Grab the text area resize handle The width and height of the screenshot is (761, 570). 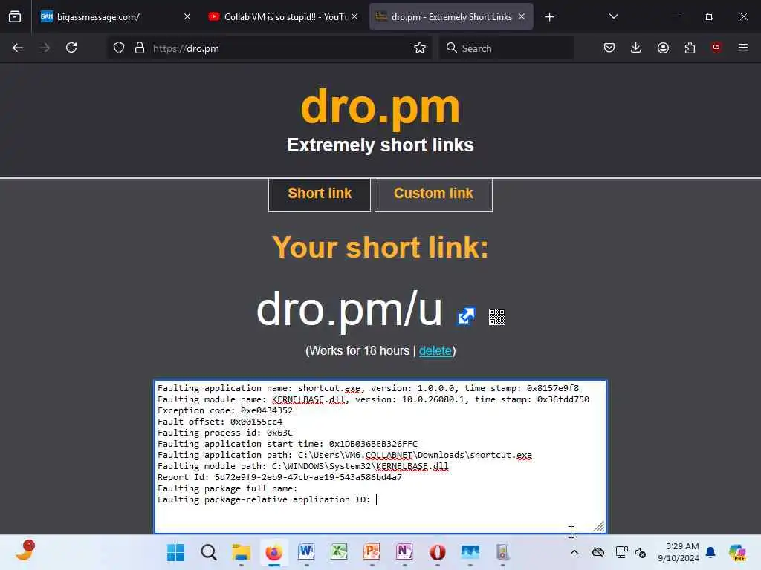[x=600, y=526]
